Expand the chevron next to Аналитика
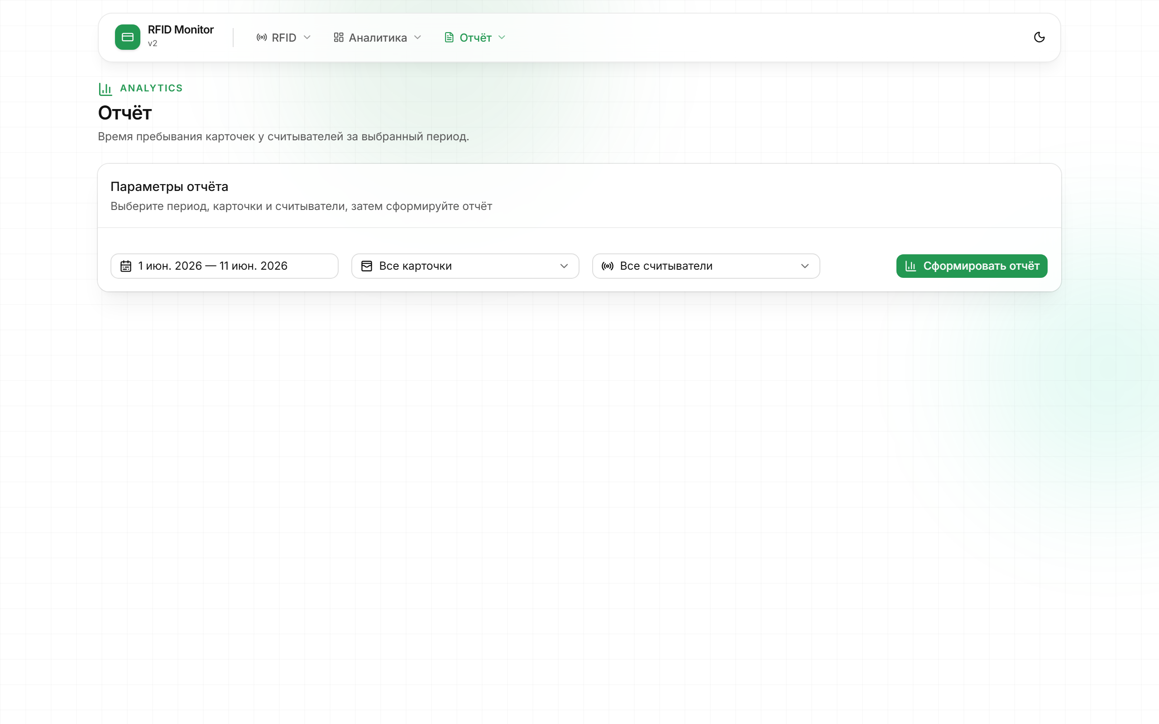This screenshot has width=1159, height=724. pos(417,38)
